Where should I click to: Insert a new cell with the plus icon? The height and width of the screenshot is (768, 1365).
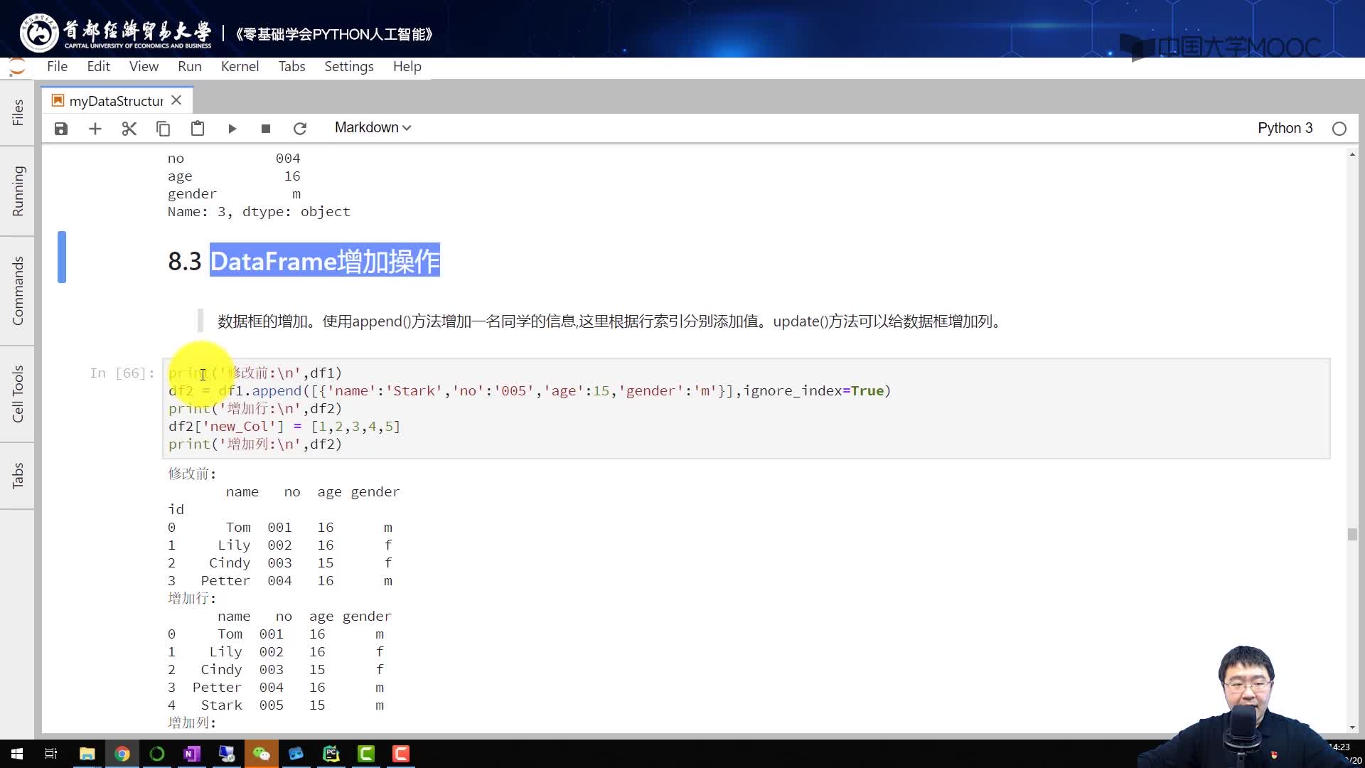pos(95,129)
